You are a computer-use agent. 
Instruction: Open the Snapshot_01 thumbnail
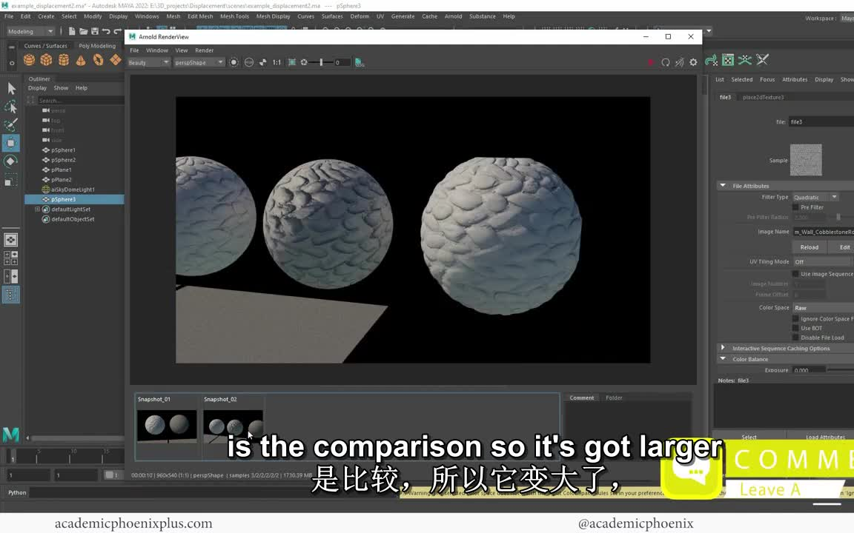pyautogui.click(x=167, y=426)
